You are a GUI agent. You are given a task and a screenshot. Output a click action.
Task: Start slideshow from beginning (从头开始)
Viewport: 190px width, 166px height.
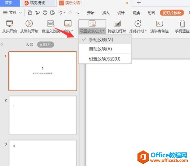click(x=9, y=27)
